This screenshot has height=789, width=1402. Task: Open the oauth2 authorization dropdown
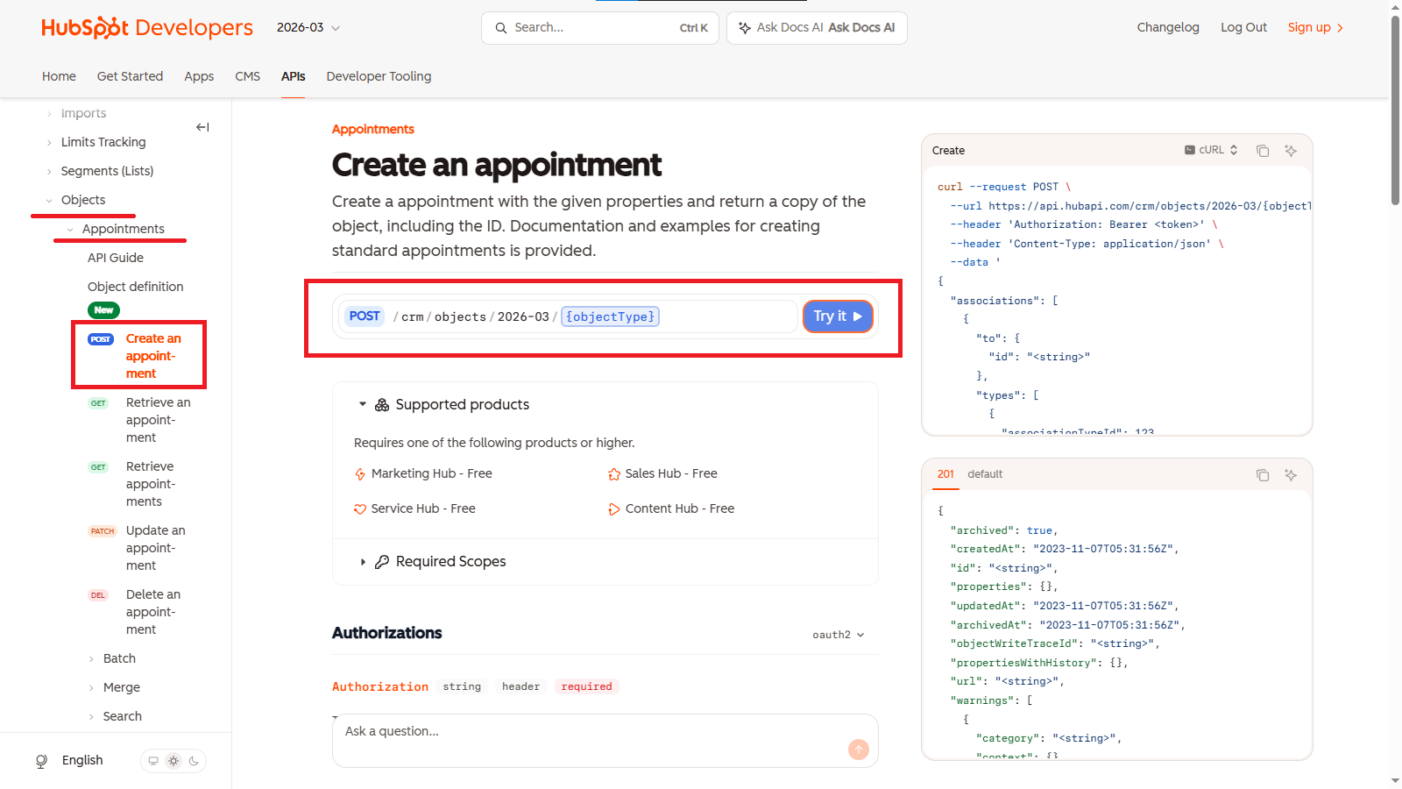tap(839, 635)
